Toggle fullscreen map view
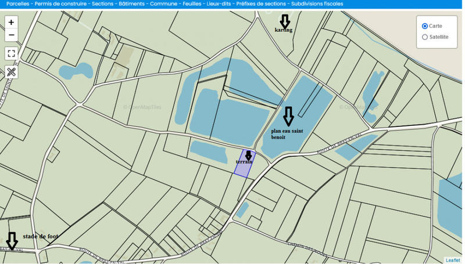 click(12, 53)
